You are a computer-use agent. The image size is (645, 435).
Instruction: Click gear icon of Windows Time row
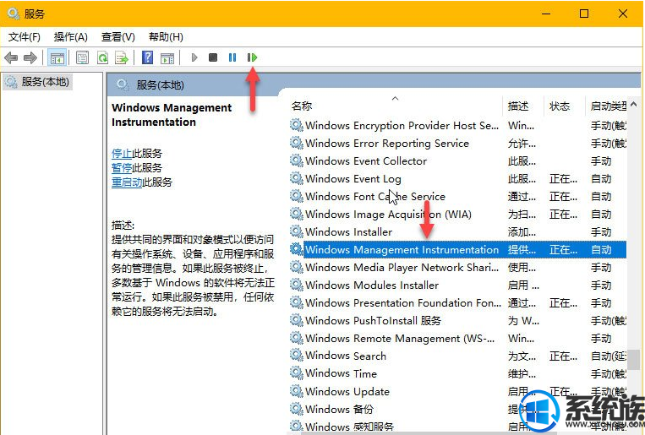pyautogui.click(x=296, y=372)
